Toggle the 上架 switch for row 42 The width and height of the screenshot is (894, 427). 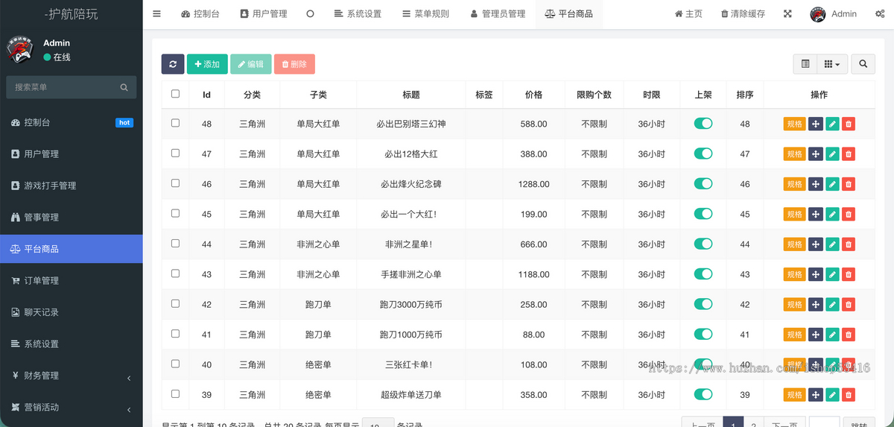click(703, 304)
